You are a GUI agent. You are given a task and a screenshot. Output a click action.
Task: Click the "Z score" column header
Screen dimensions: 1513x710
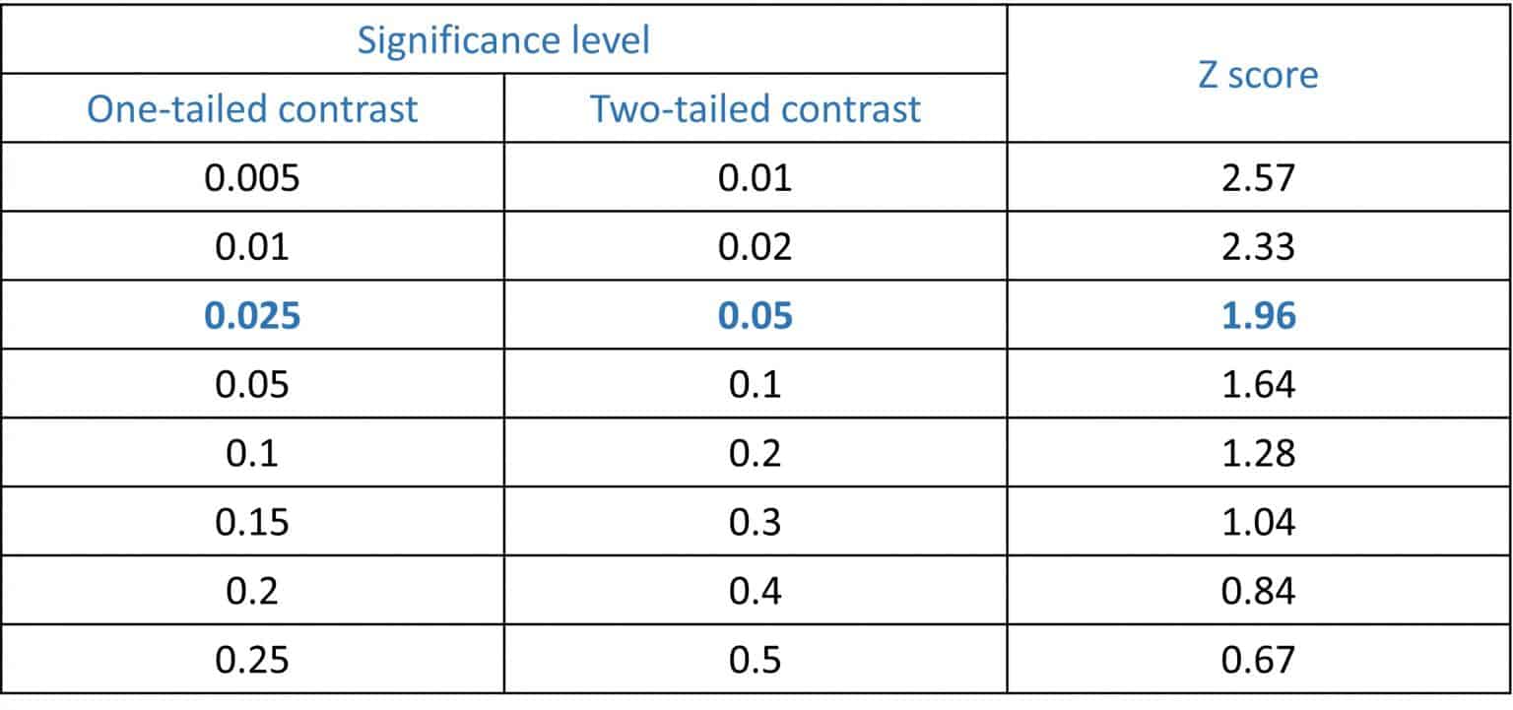point(1258,75)
